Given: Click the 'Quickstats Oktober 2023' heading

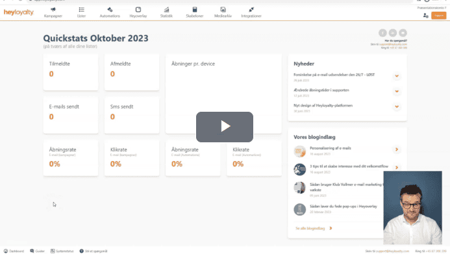Looking at the screenshot, I should coord(96,38).
